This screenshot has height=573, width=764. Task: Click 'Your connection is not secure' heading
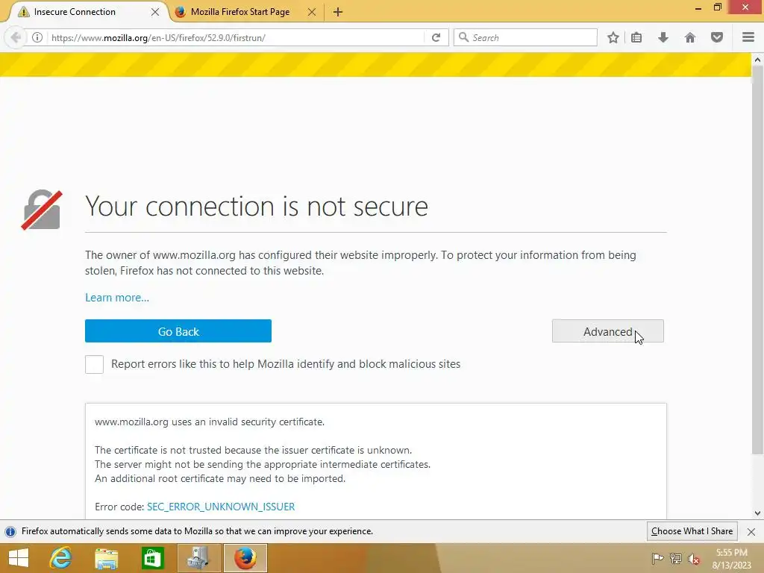(257, 206)
